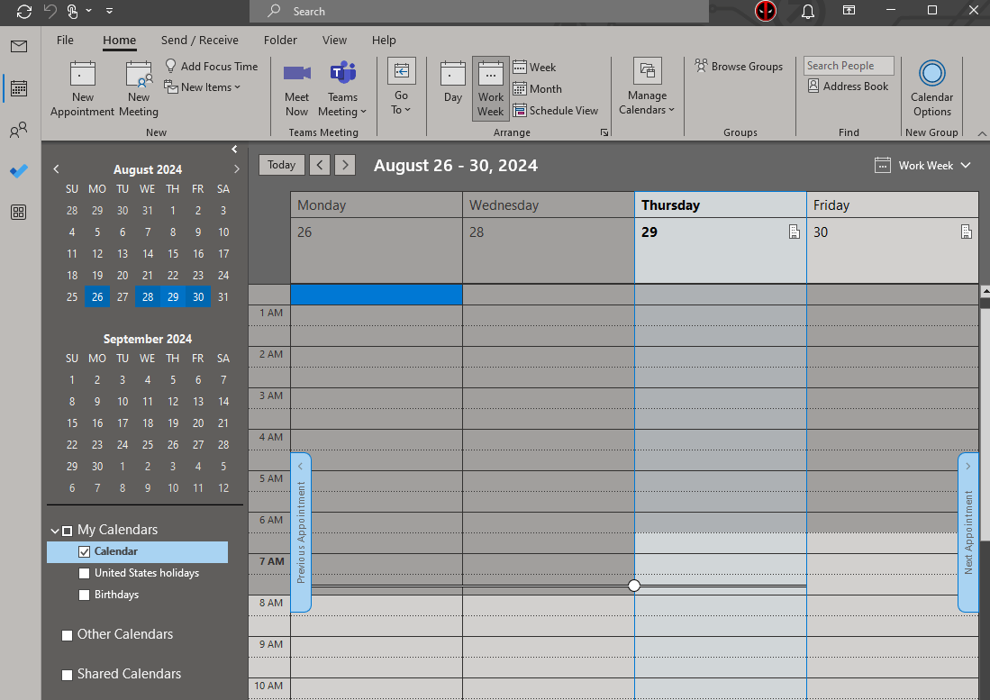
Task: Open the Address Book
Action: tap(848, 86)
